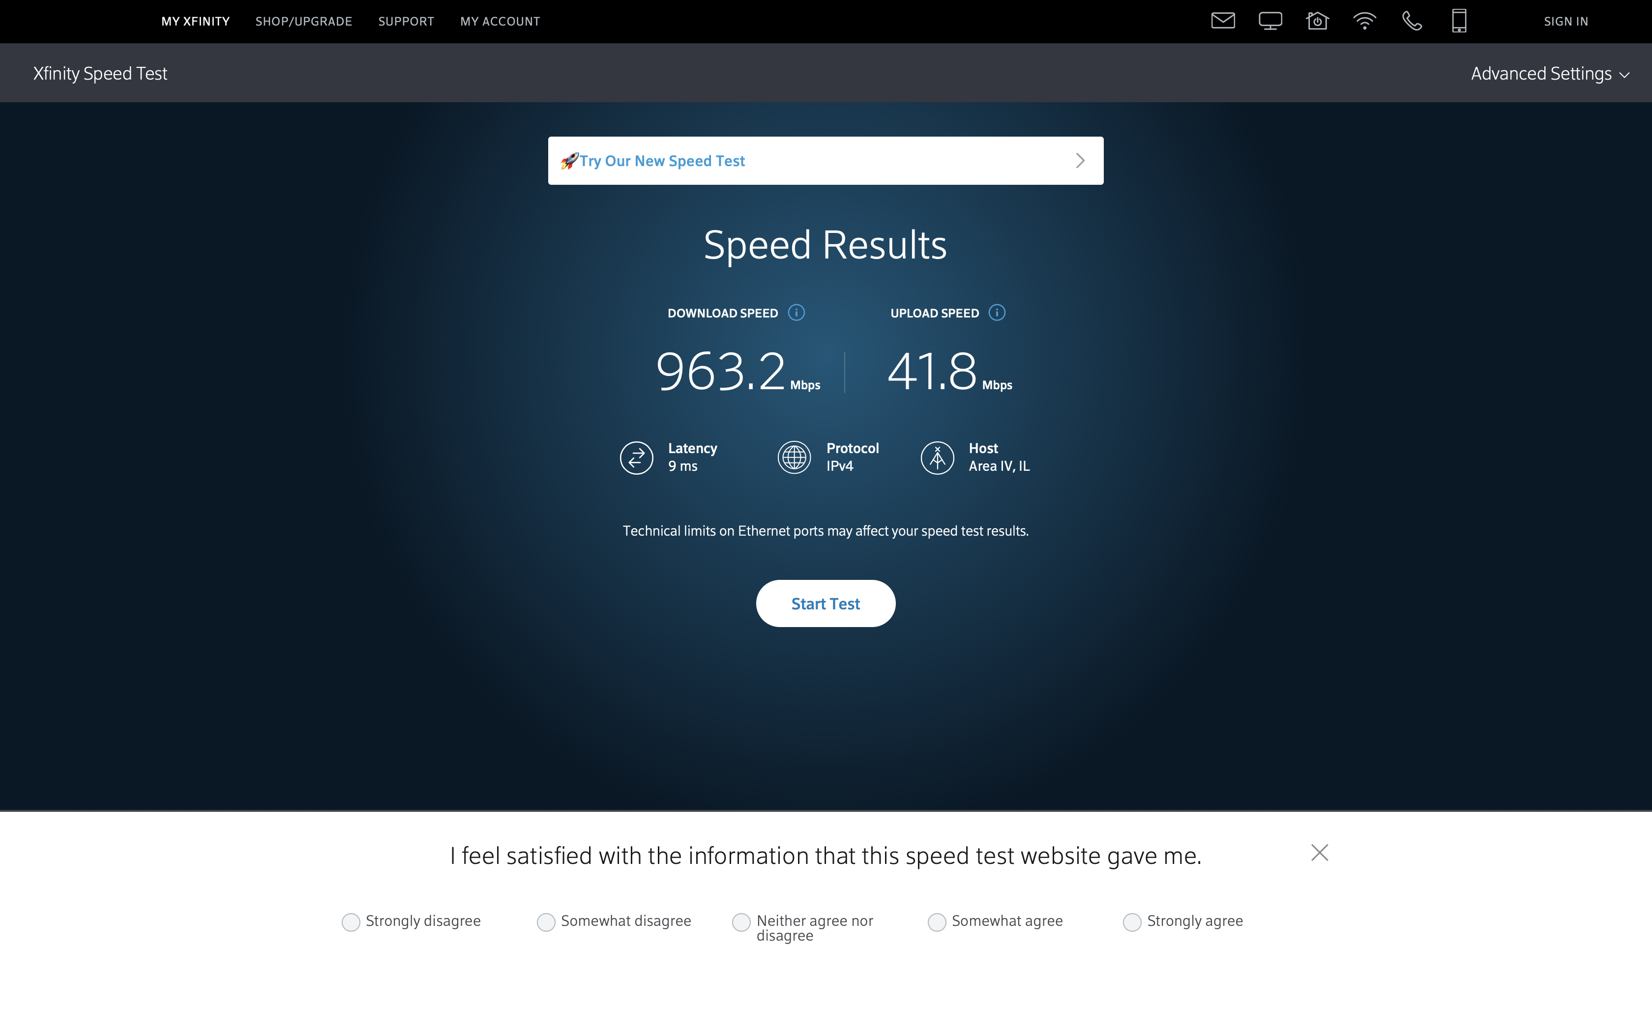The image size is (1652, 1032).
Task: Open the SHOP/UPGRADE menu
Action: [304, 22]
